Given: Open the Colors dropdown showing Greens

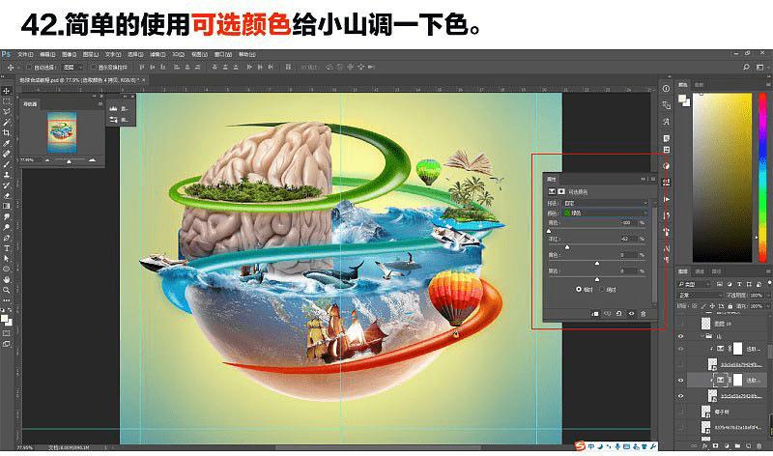Looking at the screenshot, I should point(606,213).
